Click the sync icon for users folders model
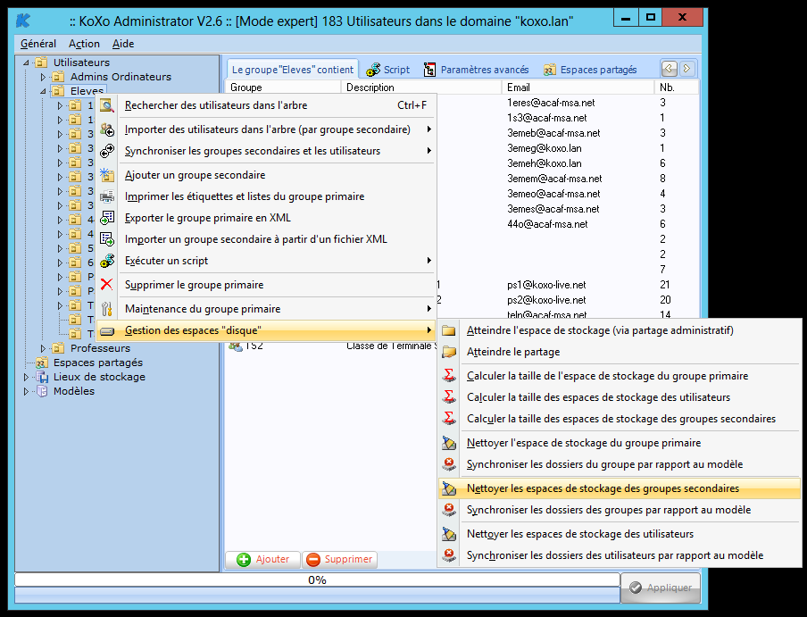Screen dimensions: 807x617 (449, 555)
